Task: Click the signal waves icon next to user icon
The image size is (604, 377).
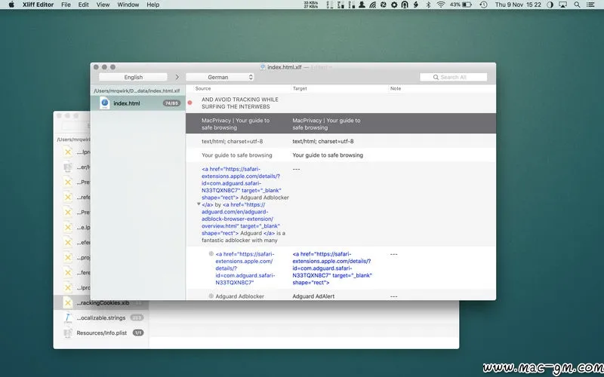Action: [x=372, y=5]
